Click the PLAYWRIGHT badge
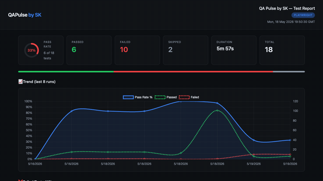The image size is (323, 181). pos(303,15)
